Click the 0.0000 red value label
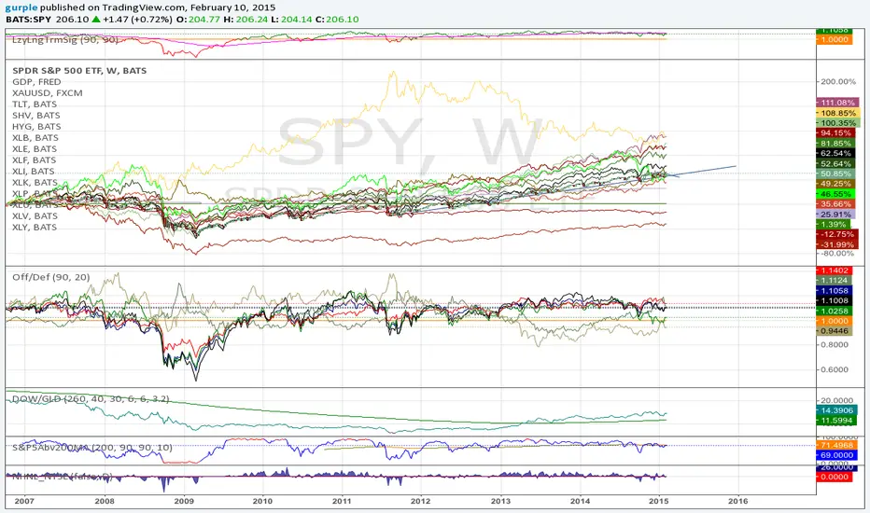The height and width of the screenshot is (513, 870). (834, 477)
